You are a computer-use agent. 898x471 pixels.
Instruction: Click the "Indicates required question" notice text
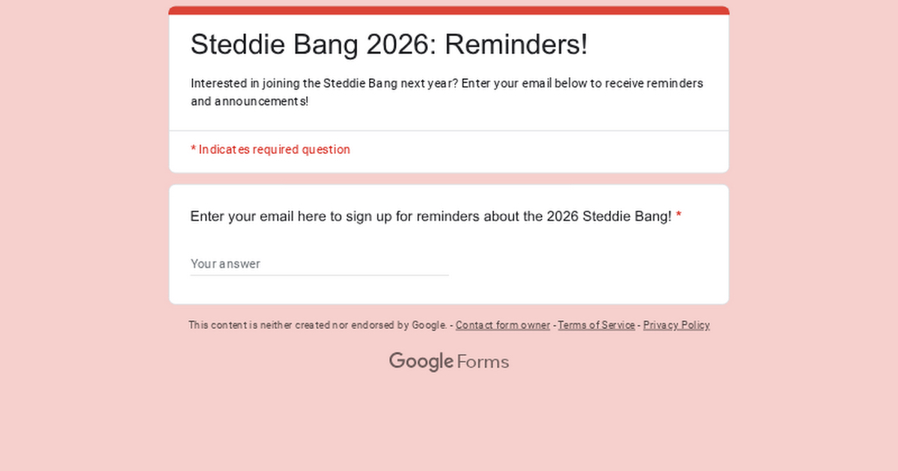point(274,150)
